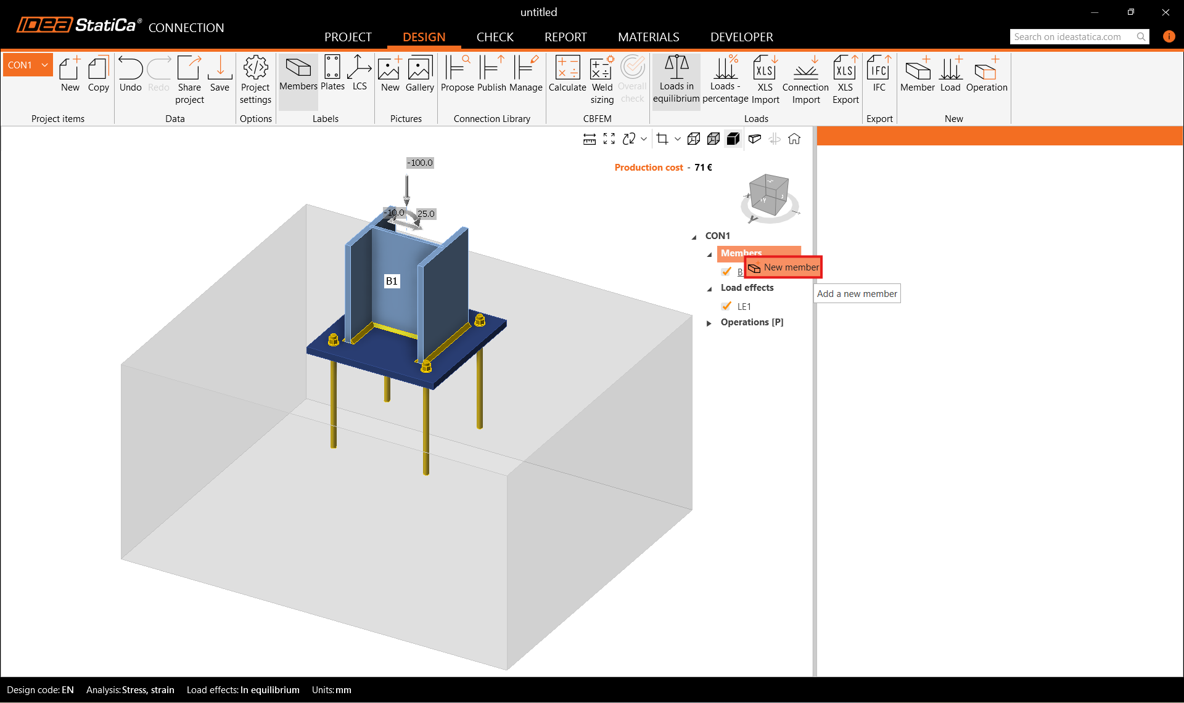Switch to solid view mode icon
Viewport: 1184px width, 703px height.
click(733, 139)
